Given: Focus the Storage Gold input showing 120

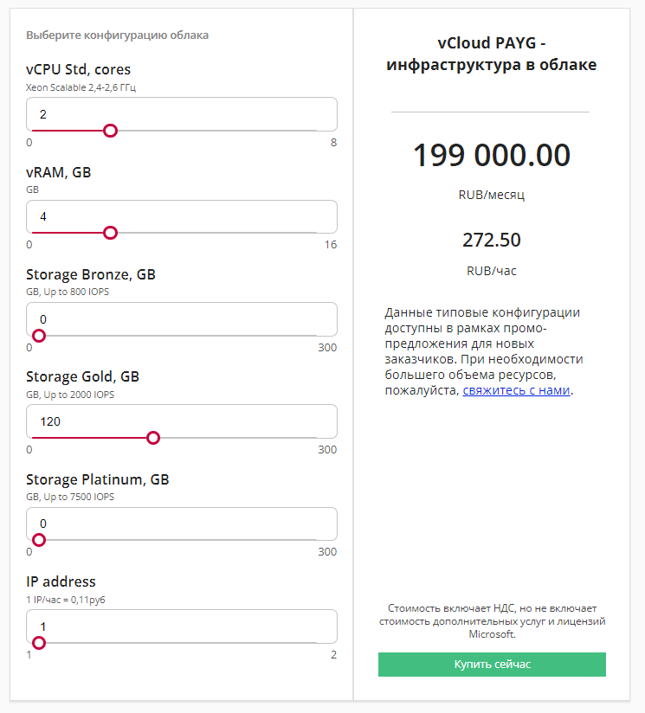Looking at the screenshot, I should point(182,421).
